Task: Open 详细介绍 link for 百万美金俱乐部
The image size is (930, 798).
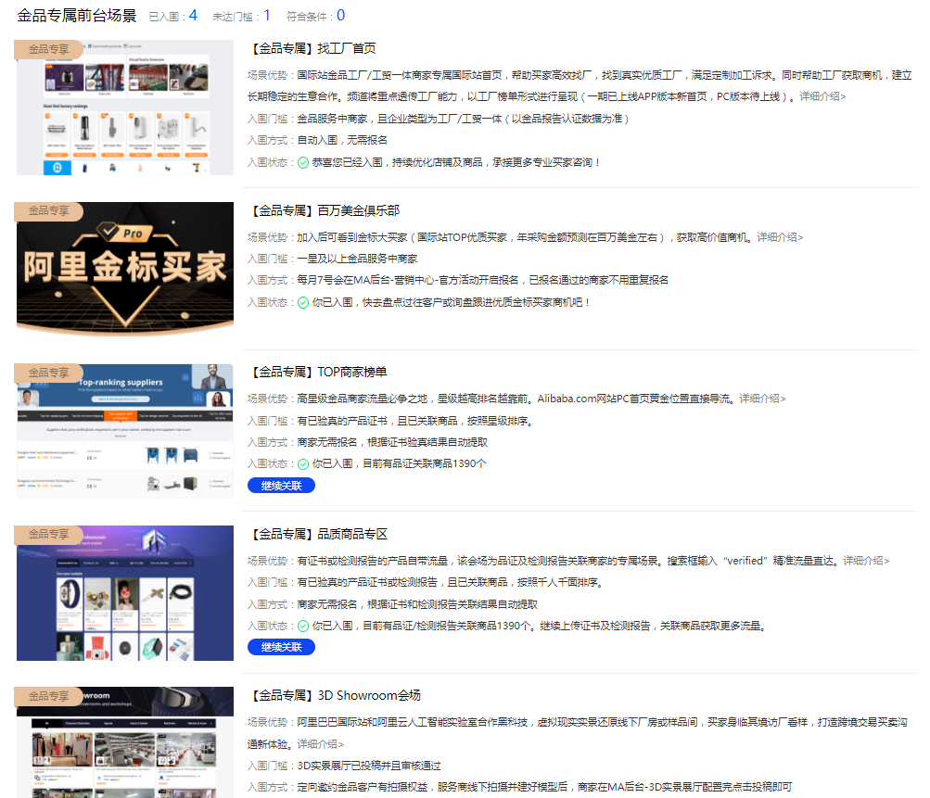Action: (780, 237)
